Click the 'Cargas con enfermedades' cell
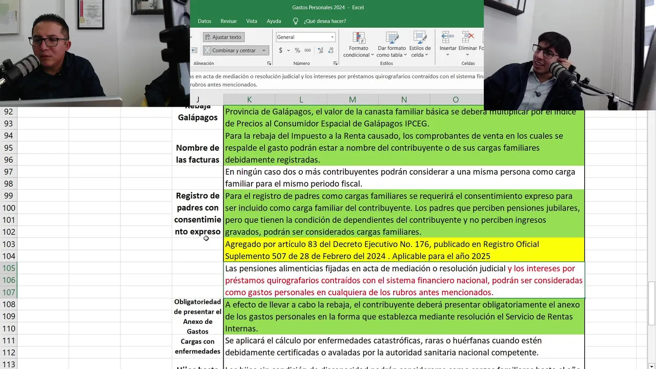Viewport: 656px width, 369px height. coord(198,346)
